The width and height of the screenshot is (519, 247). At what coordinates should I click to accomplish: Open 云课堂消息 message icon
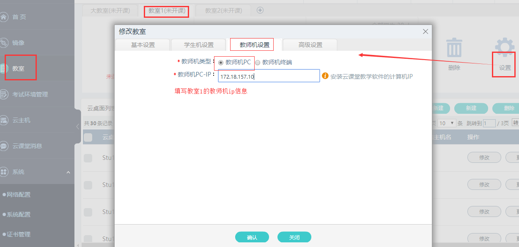click(4, 146)
